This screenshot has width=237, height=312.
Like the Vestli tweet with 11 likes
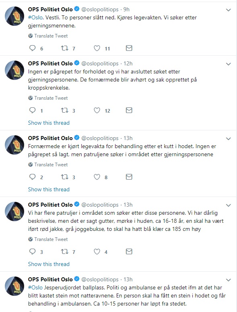click(97, 48)
